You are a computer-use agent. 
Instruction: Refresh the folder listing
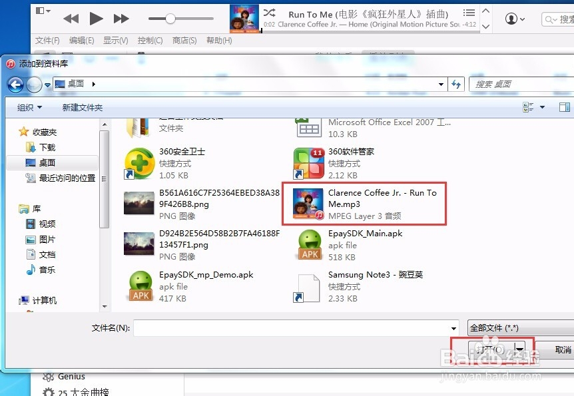[x=456, y=84]
